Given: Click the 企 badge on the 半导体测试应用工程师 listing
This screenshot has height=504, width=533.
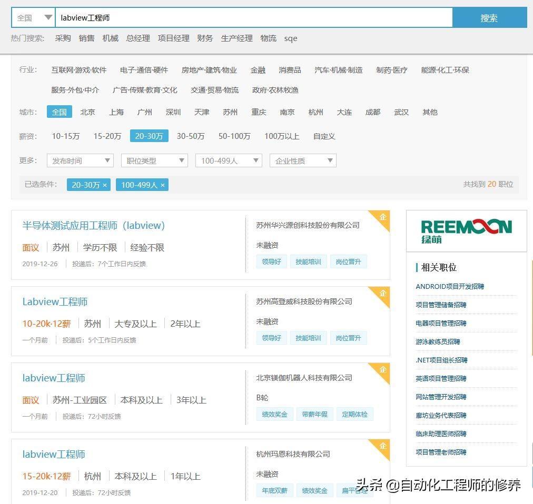Looking at the screenshot, I should coord(382,217).
